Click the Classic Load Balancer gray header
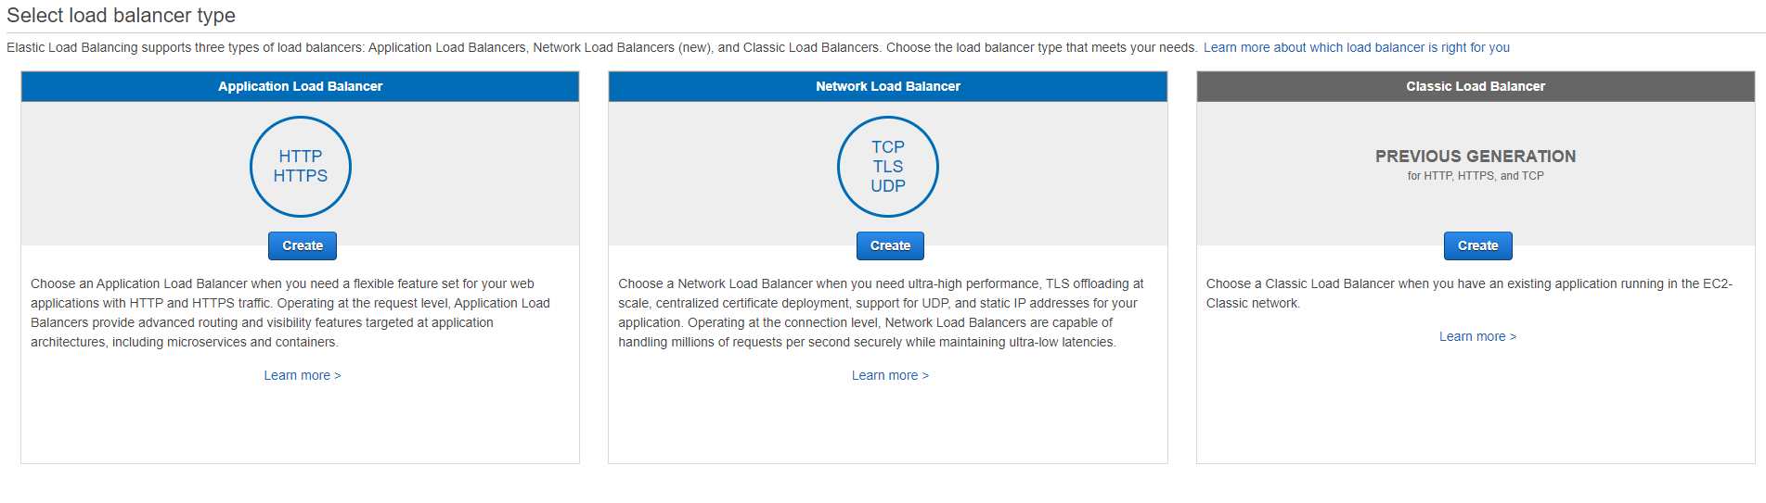This screenshot has height=503, width=1766. 1476,86
